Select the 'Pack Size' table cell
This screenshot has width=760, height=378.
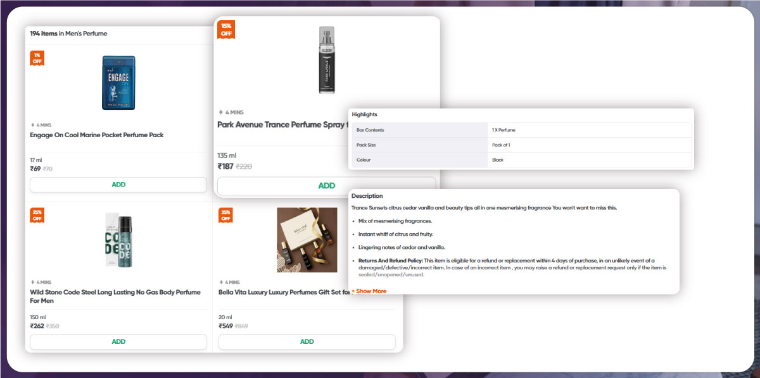pos(420,145)
